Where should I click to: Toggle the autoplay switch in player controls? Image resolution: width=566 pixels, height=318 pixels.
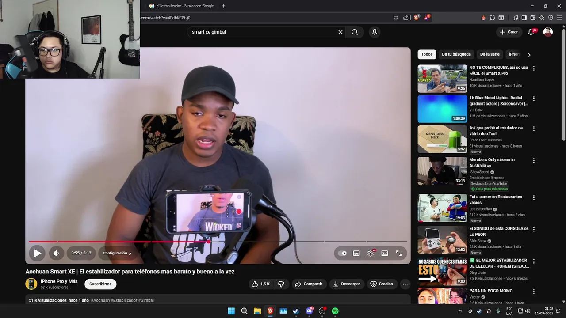pyautogui.click(x=342, y=253)
